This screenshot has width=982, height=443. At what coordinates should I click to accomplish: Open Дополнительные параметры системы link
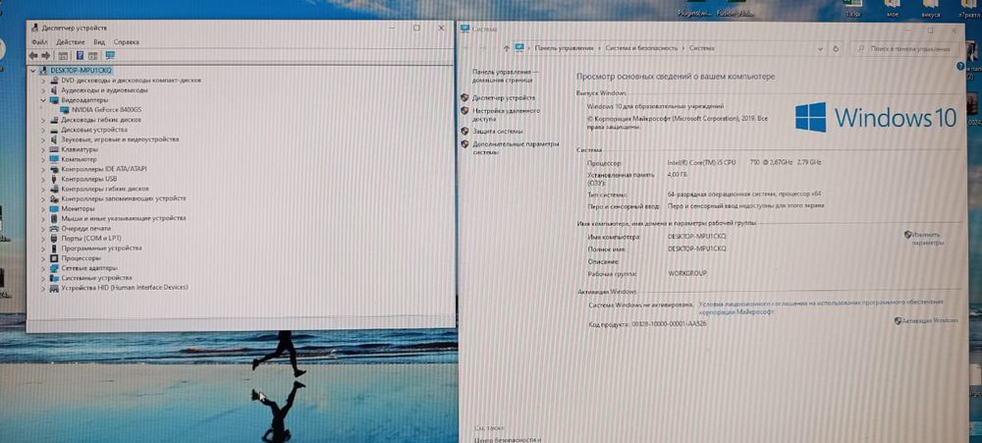515,147
